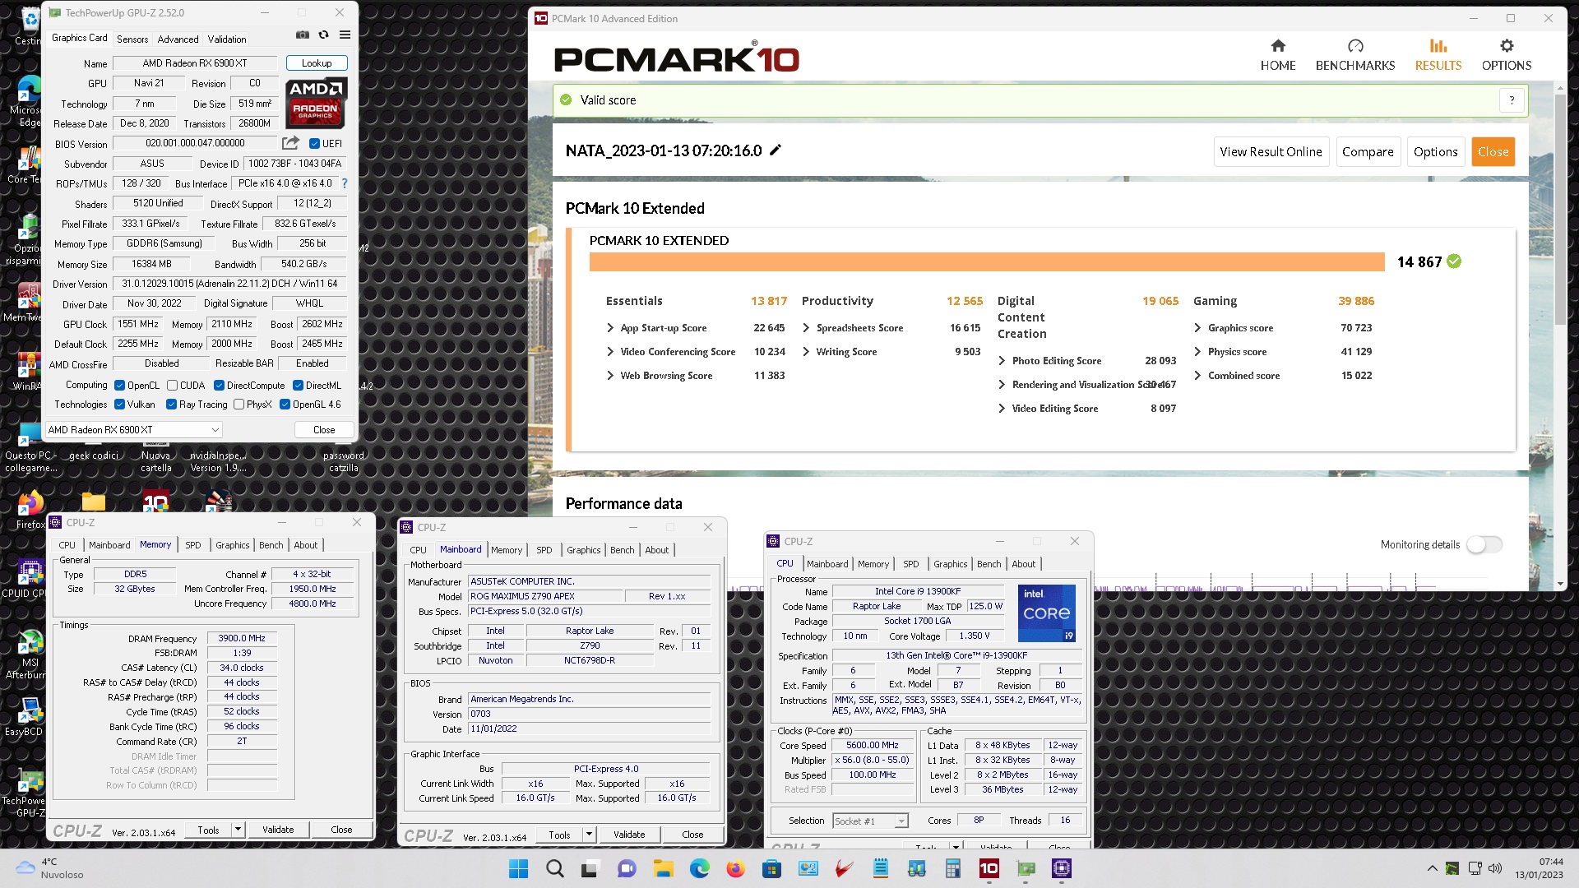Toggle the PhysX checkbox

(238, 404)
